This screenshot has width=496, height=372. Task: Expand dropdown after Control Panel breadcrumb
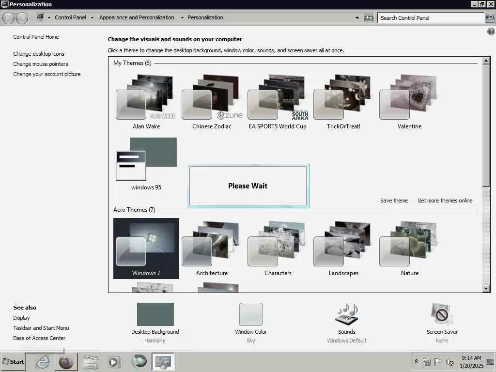(x=92, y=18)
